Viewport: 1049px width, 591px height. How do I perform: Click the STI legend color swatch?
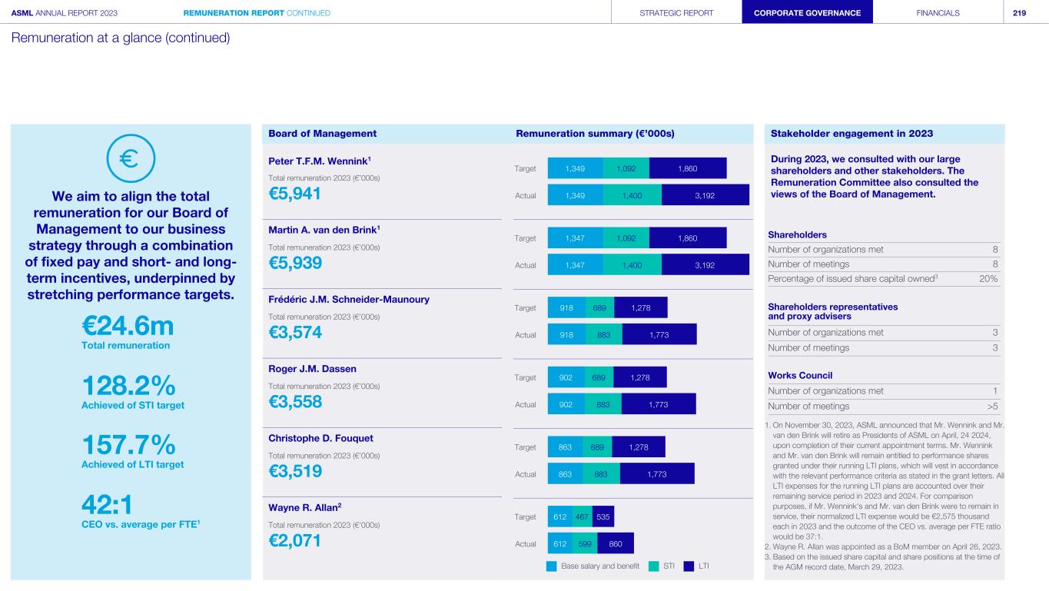coord(654,566)
